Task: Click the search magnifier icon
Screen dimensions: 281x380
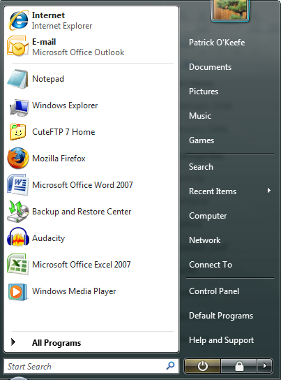Action: [x=170, y=366]
